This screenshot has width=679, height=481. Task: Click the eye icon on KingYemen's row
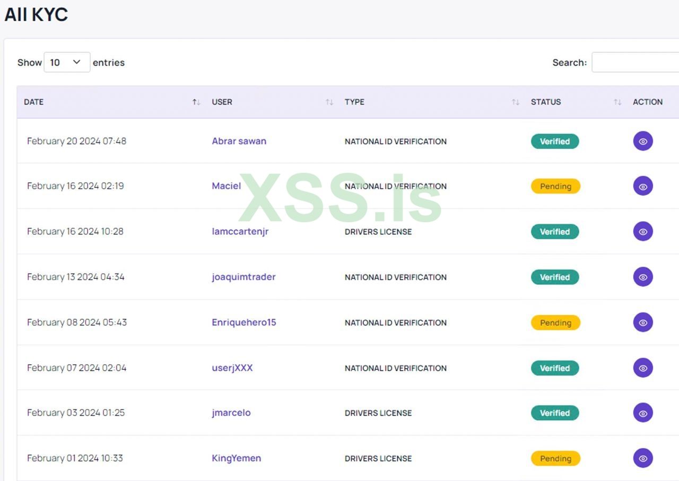pos(643,458)
